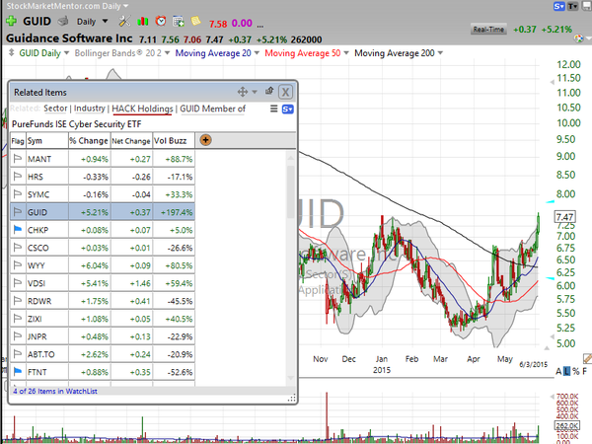Select the ABT.TO row symbol

[x=40, y=354]
